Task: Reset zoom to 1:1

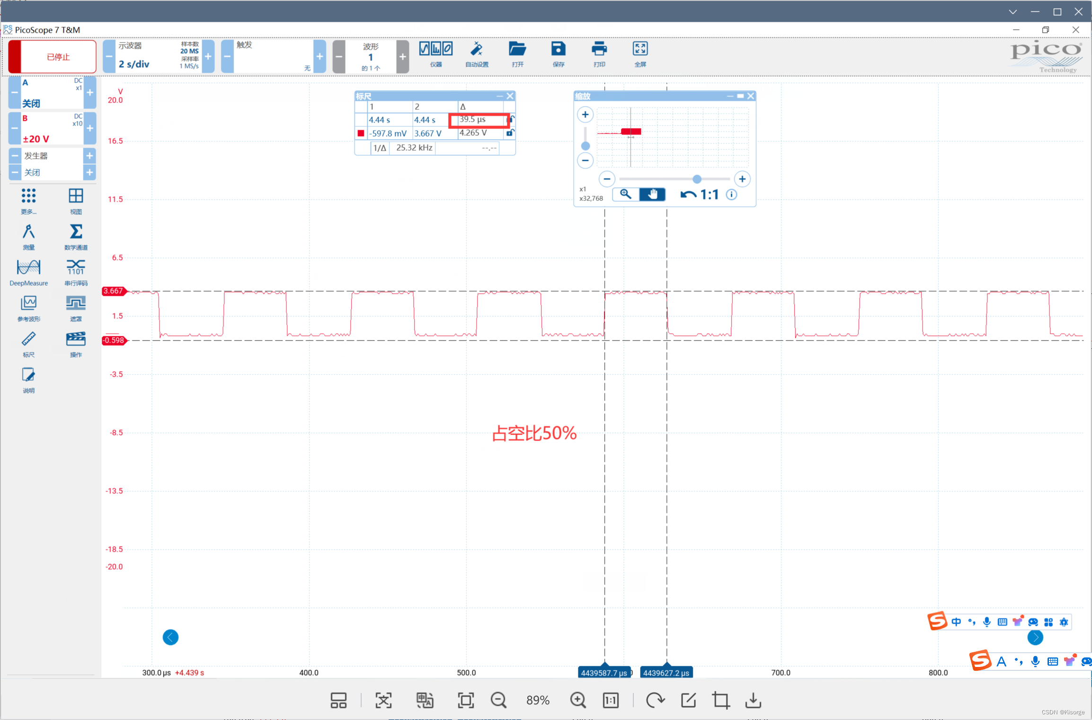Action: pyautogui.click(x=709, y=195)
